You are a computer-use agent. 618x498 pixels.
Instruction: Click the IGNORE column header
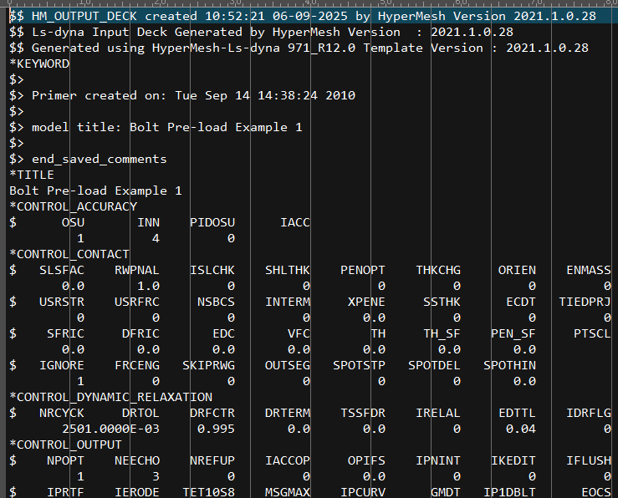point(62,365)
